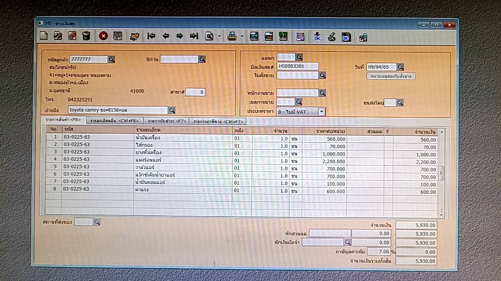Screen dimensions: 501x281
Task: Click the อ้างอิง reference text field
Action: click(117, 110)
